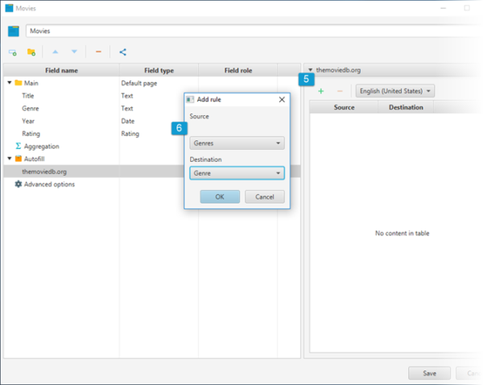Click the Advanced options gear icon

coord(19,184)
